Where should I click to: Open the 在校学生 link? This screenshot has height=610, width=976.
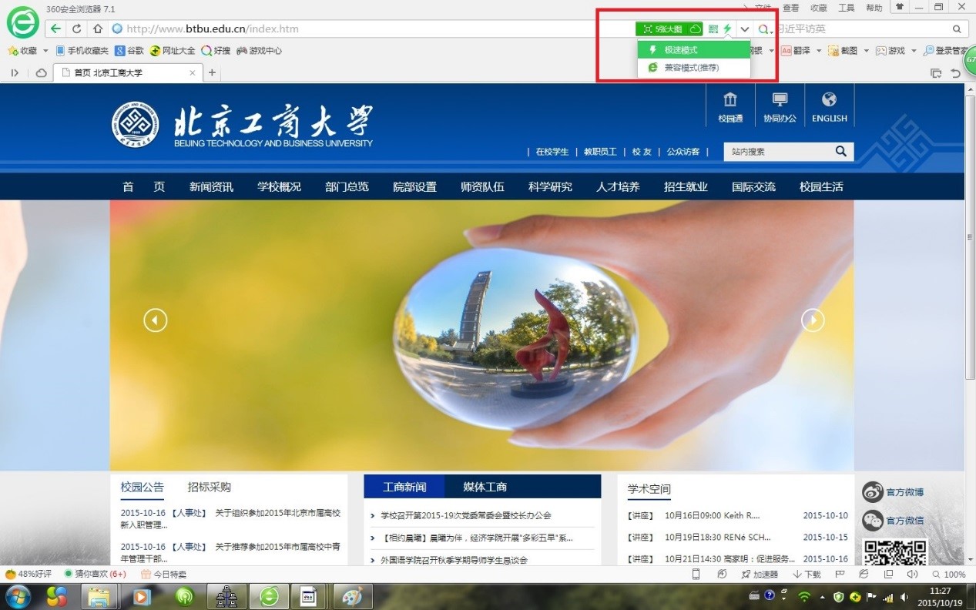pos(552,152)
